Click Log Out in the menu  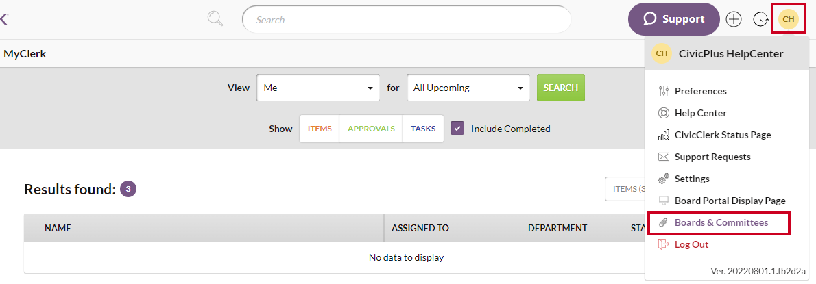tap(691, 244)
